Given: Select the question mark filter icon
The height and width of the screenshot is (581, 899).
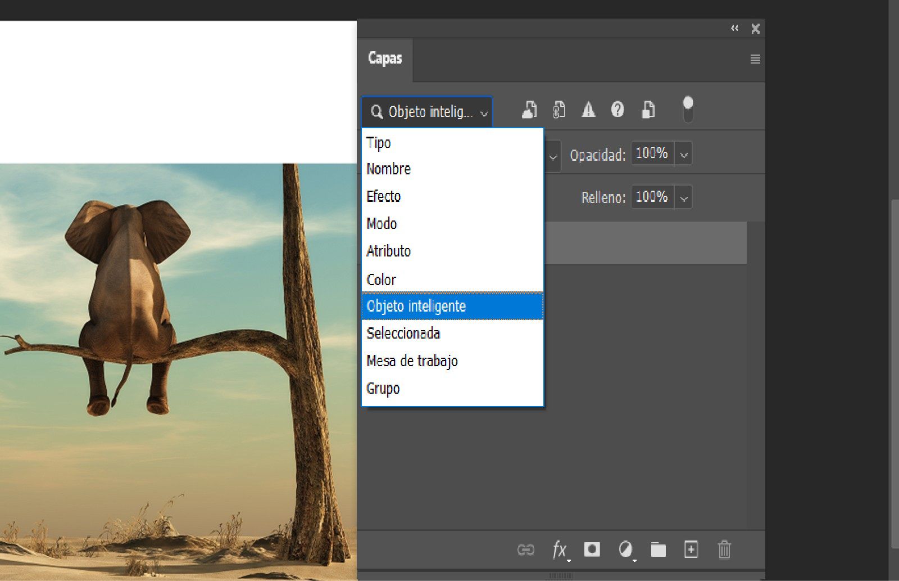Looking at the screenshot, I should coord(618,110).
